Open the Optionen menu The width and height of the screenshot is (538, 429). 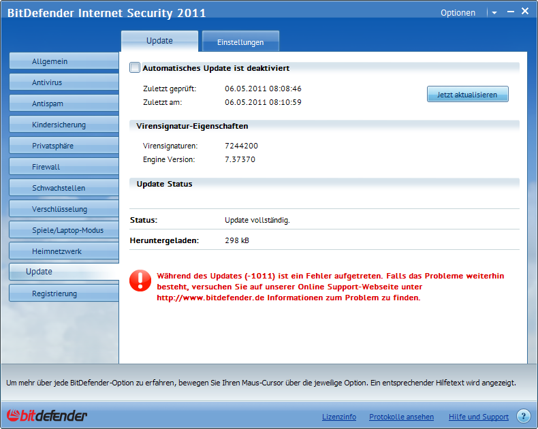coord(458,13)
